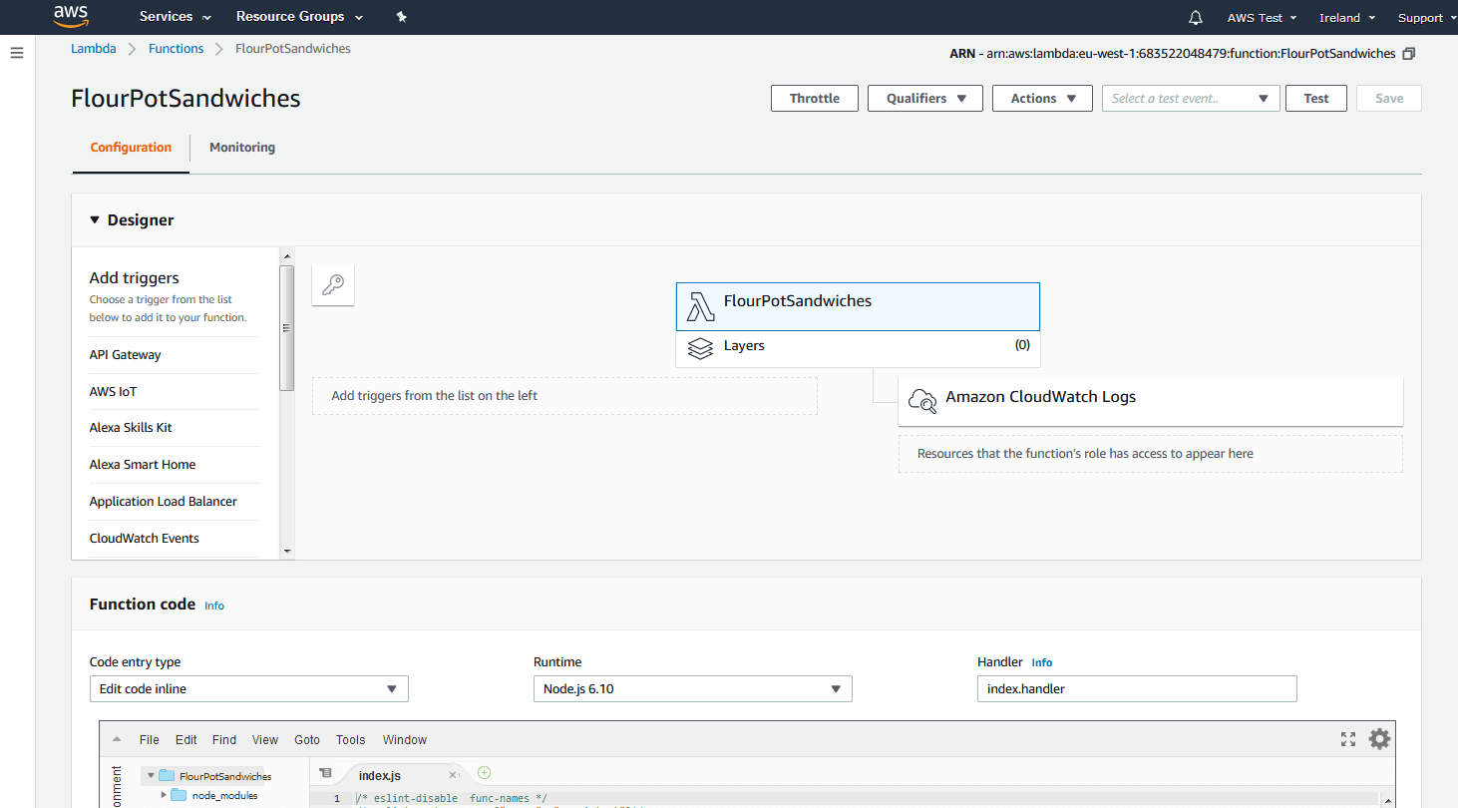1458x808 pixels.
Task: Open the editor Goto menu
Action: pyautogui.click(x=307, y=740)
